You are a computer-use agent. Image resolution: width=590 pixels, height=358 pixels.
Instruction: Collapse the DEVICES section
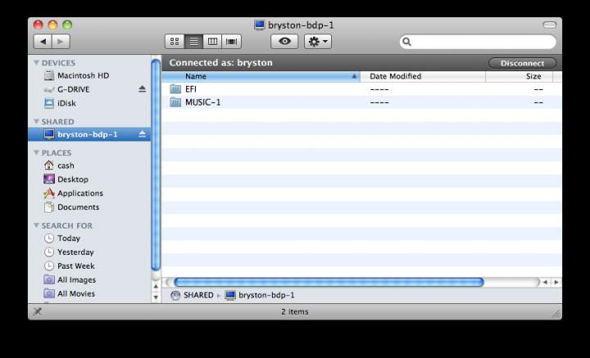click(x=37, y=63)
